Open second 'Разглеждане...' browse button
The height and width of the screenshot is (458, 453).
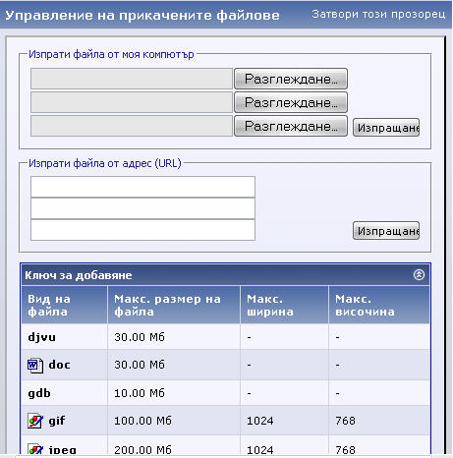(x=291, y=102)
